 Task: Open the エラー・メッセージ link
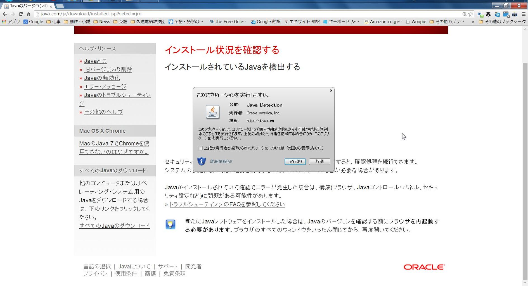point(105,87)
